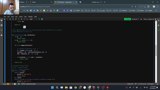160x90 pixels.
Task: Open the WhatsApp bookmark
Action: [x=57, y=10]
